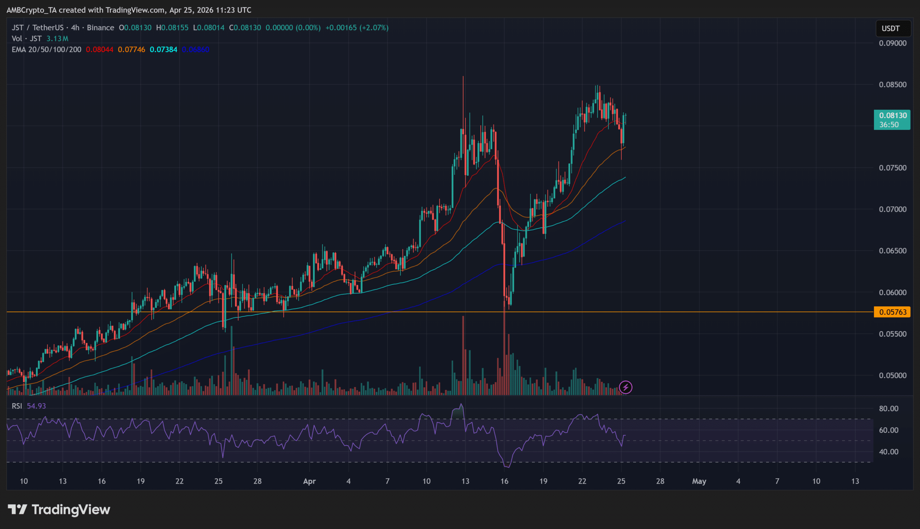Click the Apr label on time axis
This screenshot has height=529, width=920.
[x=309, y=481]
